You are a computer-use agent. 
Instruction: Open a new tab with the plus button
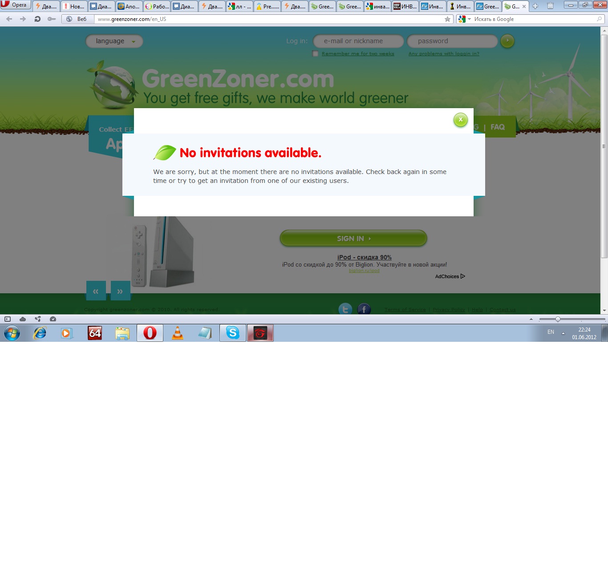[535, 6]
